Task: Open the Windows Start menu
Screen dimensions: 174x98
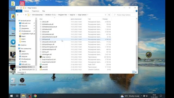Action: pos(11,96)
